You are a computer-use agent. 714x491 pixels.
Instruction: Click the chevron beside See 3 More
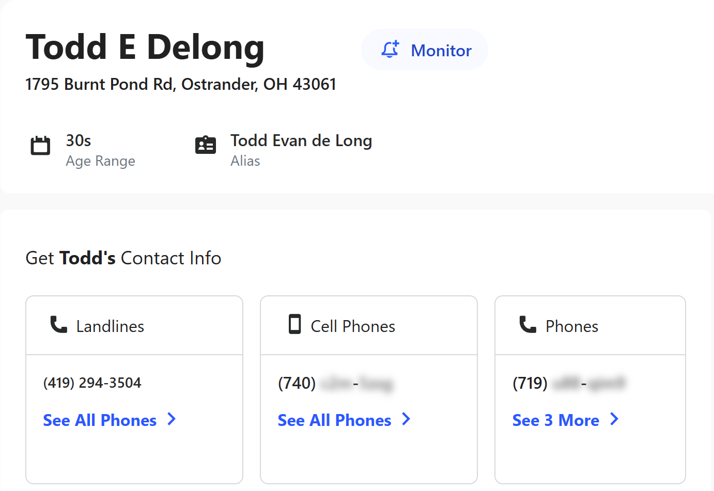614,419
